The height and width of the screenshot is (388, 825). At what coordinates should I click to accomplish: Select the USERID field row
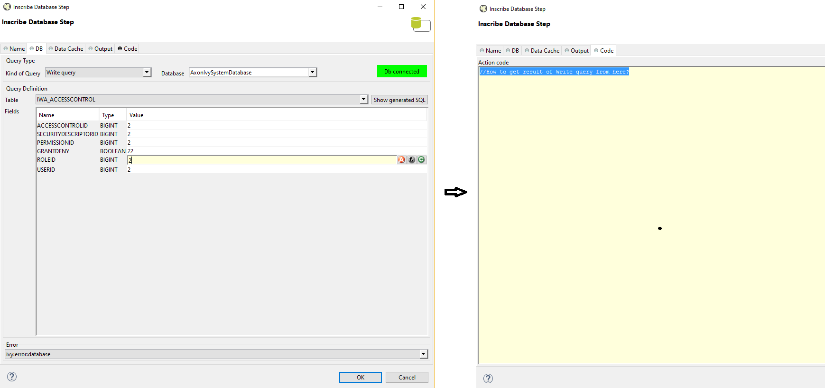232,170
